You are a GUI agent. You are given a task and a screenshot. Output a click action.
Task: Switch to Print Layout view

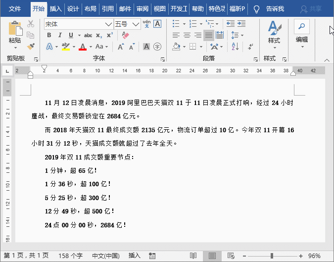[x=212, y=256]
